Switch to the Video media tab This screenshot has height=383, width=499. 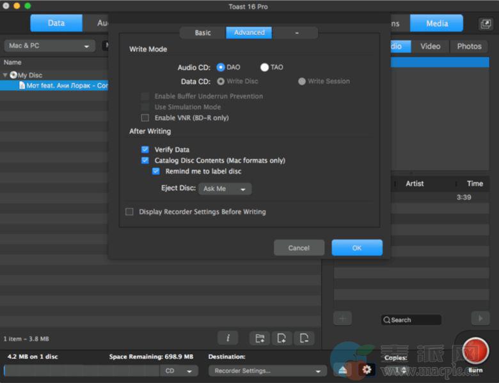pyautogui.click(x=430, y=46)
